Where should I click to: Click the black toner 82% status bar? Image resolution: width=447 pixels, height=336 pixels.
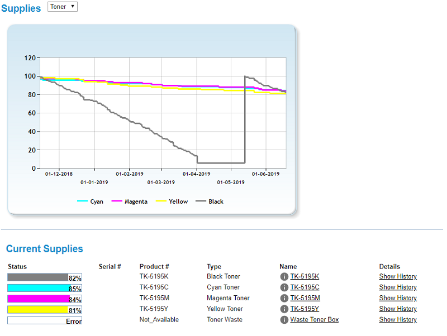(x=45, y=277)
